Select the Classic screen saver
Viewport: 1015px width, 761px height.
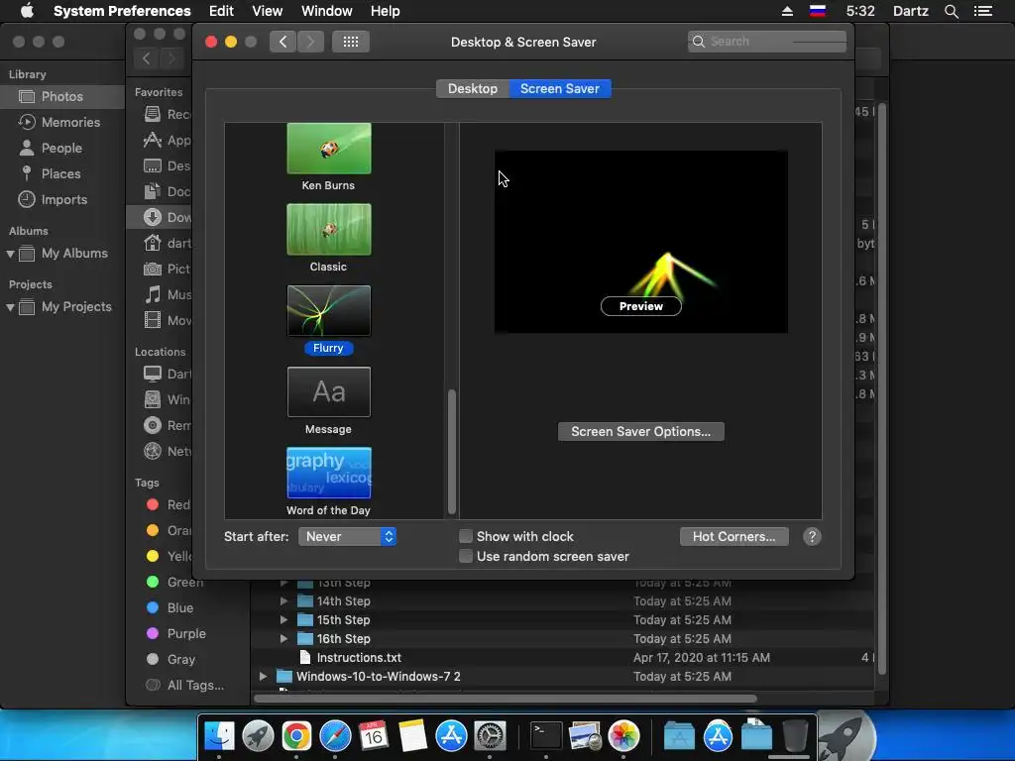329,229
